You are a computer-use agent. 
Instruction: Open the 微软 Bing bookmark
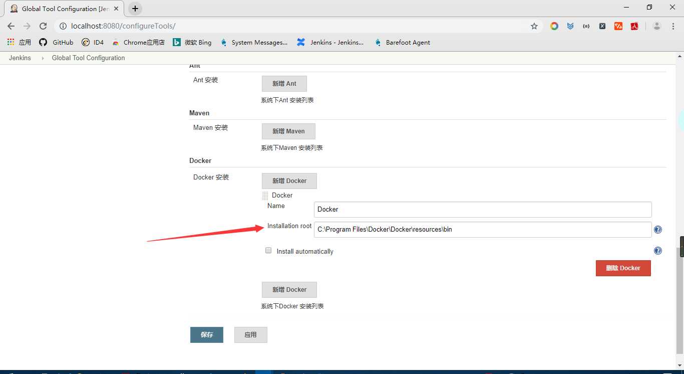192,42
